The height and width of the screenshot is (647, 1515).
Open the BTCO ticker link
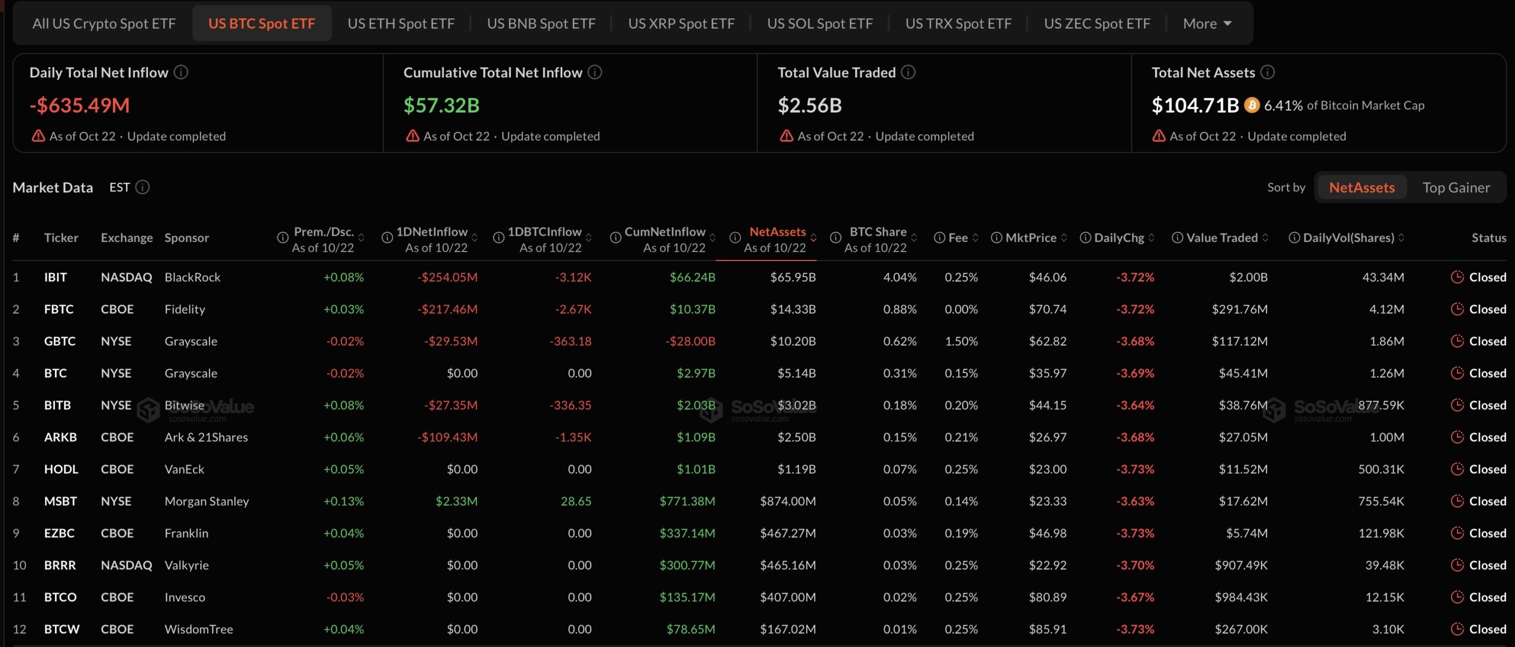pos(60,597)
